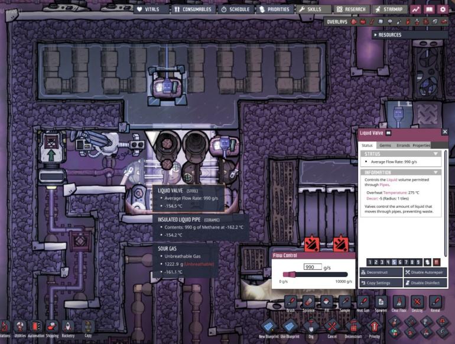This screenshot has height=344, width=455.
Task: Click the codex icon beside Liquid Valve title
Action: [388, 133]
